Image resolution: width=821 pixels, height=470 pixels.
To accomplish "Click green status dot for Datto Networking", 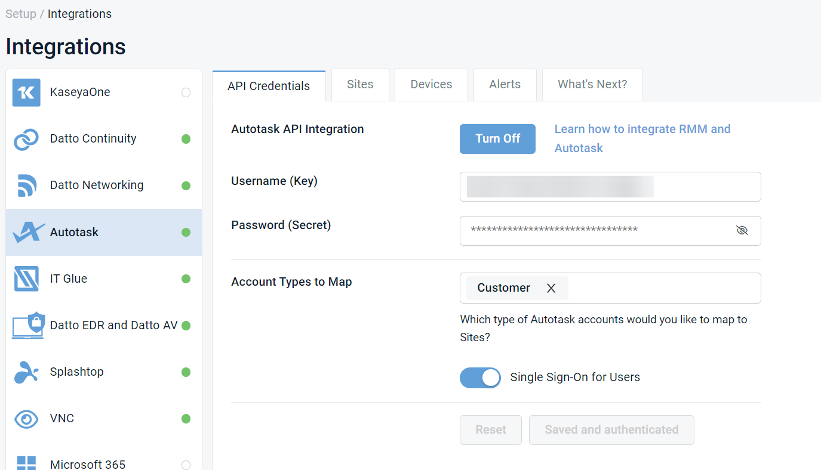I will [186, 185].
